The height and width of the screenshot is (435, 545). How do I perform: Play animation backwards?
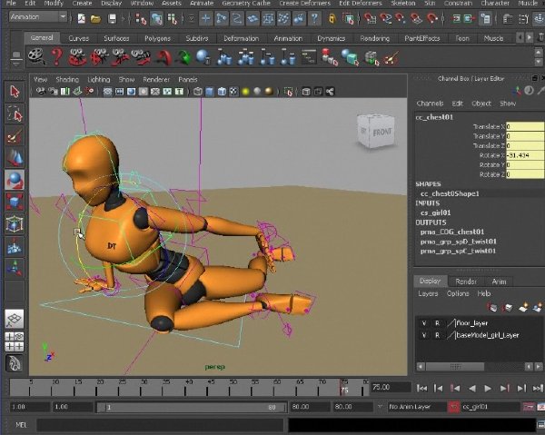pyautogui.click(x=471, y=388)
